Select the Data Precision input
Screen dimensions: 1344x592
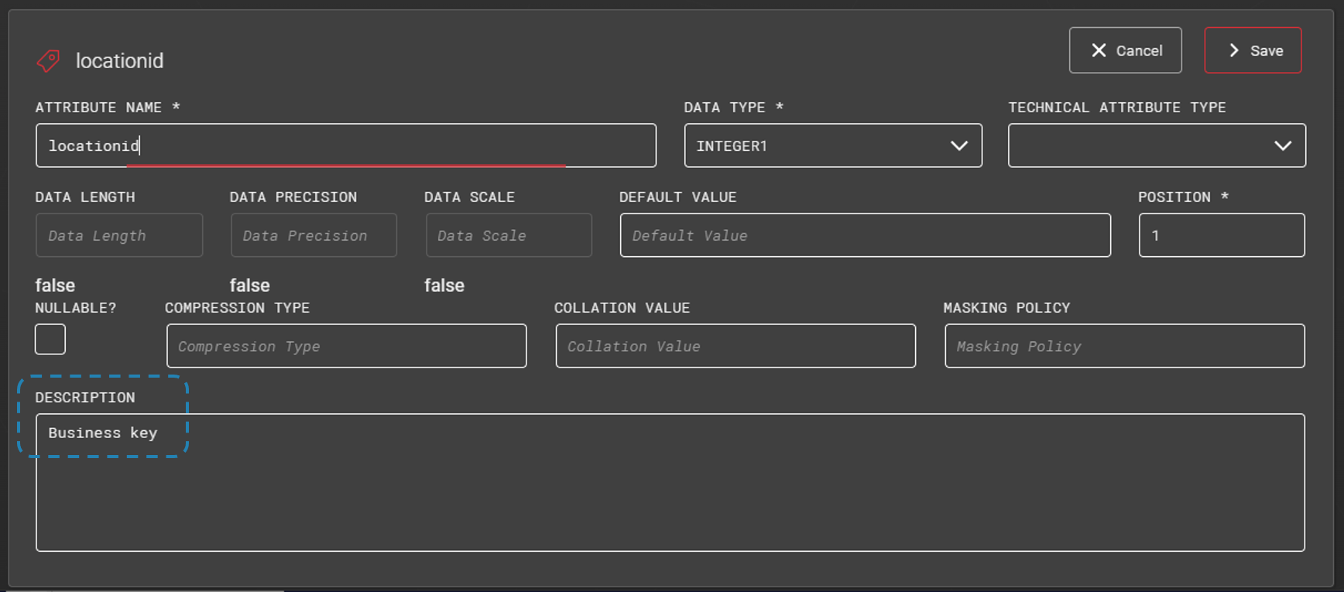pos(314,235)
